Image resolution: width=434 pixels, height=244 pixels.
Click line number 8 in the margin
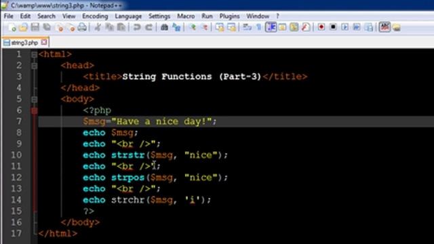click(19, 133)
